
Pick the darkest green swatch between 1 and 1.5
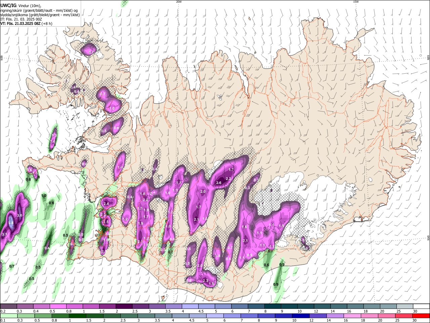tap(77, 316)
